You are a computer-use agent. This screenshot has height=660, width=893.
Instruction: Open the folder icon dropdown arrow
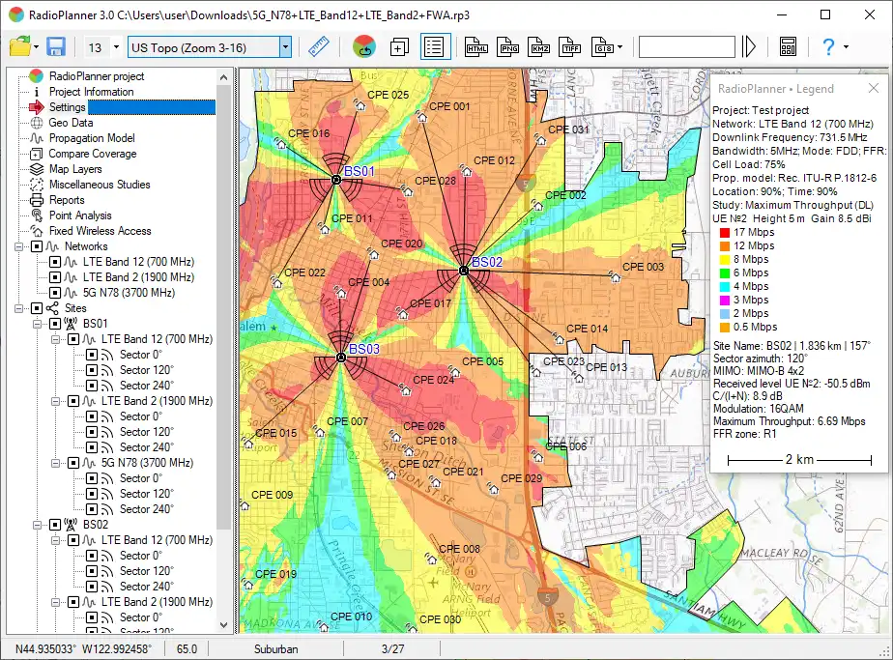(36, 47)
